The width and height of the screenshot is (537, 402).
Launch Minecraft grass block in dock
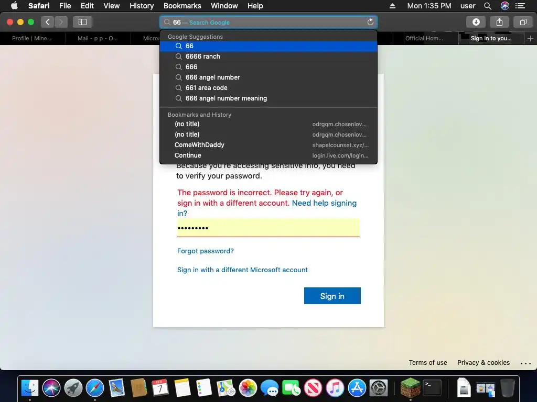410,388
